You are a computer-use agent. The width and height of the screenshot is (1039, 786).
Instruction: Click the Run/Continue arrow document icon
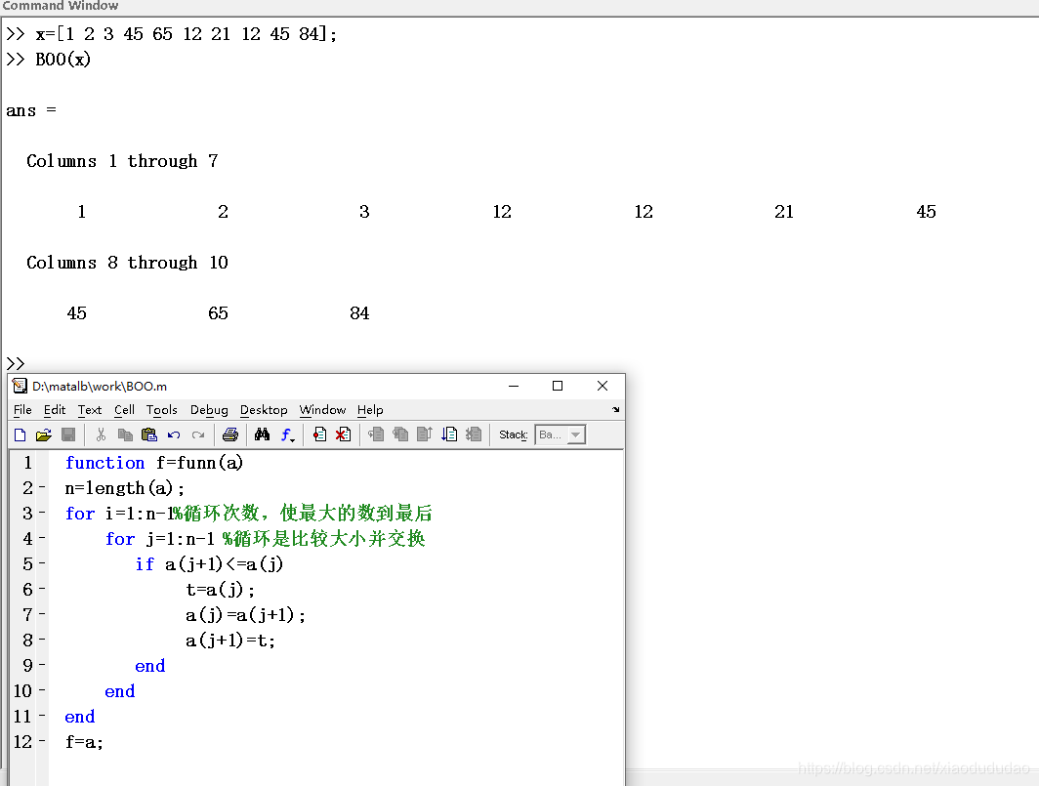[x=449, y=434]
